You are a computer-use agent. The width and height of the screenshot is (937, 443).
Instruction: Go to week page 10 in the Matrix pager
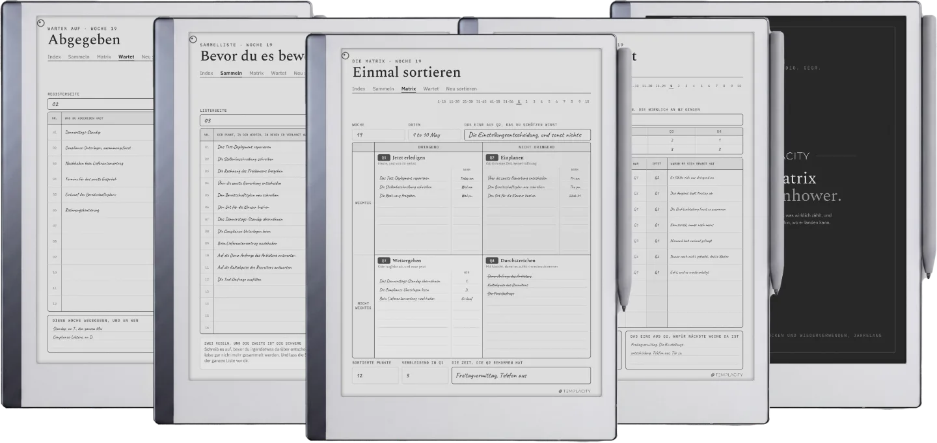click(x=587, y=101)
